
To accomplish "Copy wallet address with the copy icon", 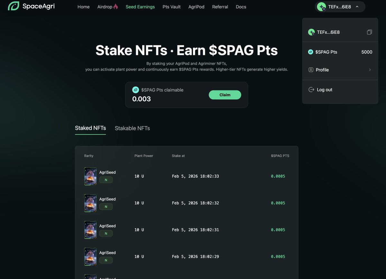I will tap(369, 32).
